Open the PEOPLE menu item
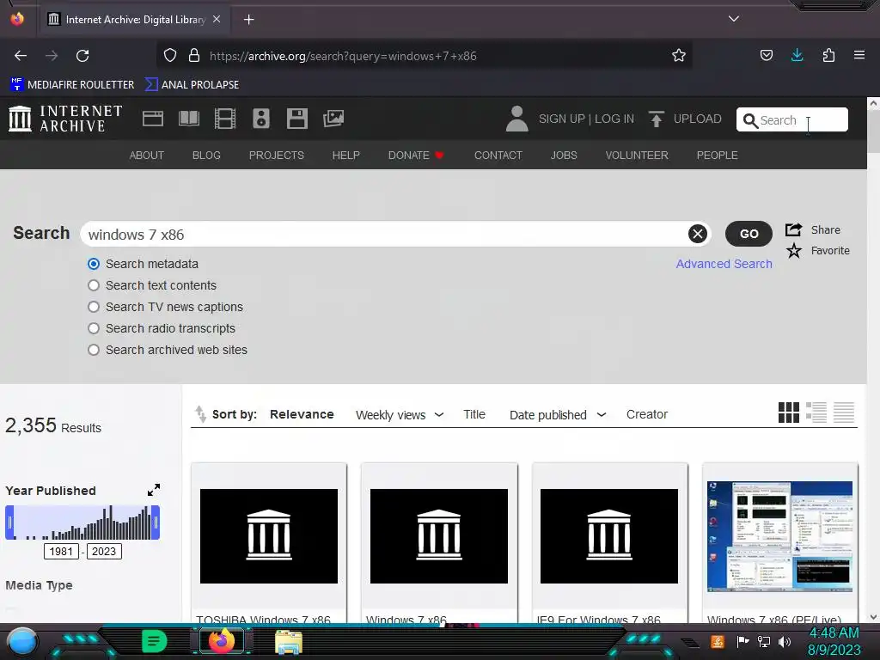The image size is (880, 660). click(718, 156)
